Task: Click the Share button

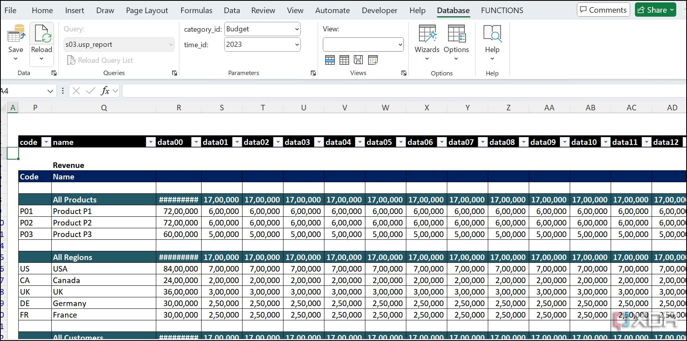Action: click(656, 10)
